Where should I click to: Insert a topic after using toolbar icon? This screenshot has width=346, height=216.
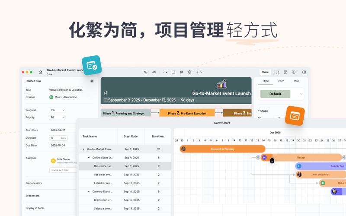pos(154,72)
